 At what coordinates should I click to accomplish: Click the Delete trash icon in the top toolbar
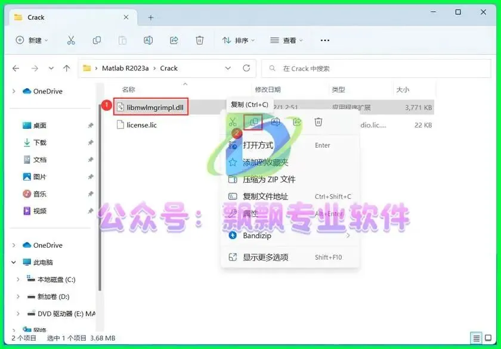point(200,40)
